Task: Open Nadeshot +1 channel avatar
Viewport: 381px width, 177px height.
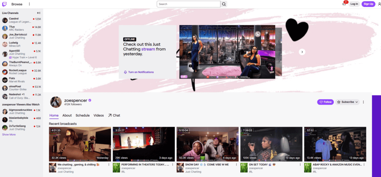Action: tap(5, 96)
